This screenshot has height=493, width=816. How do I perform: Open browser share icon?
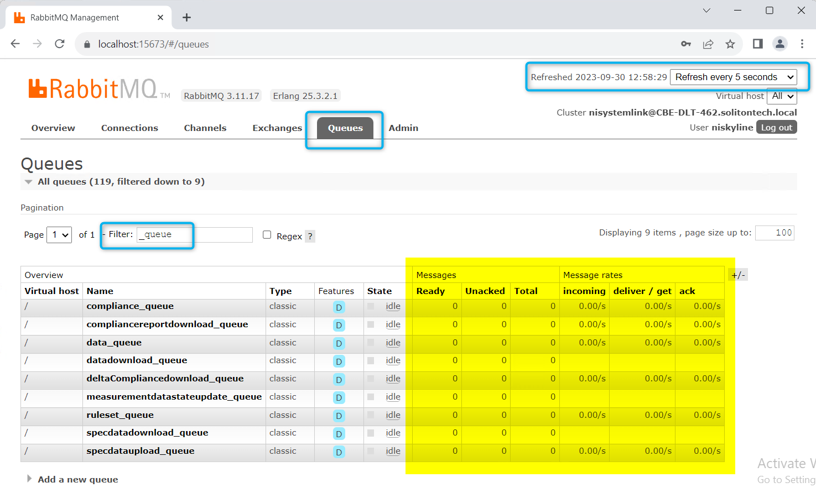point(708,44)
